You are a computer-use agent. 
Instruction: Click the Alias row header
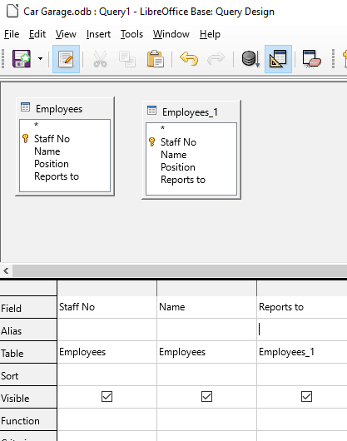pos(28,330)
